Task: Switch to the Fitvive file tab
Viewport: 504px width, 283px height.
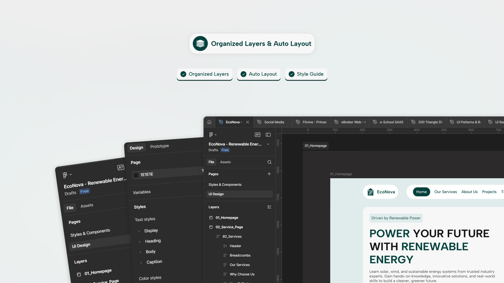Action: 311,122
